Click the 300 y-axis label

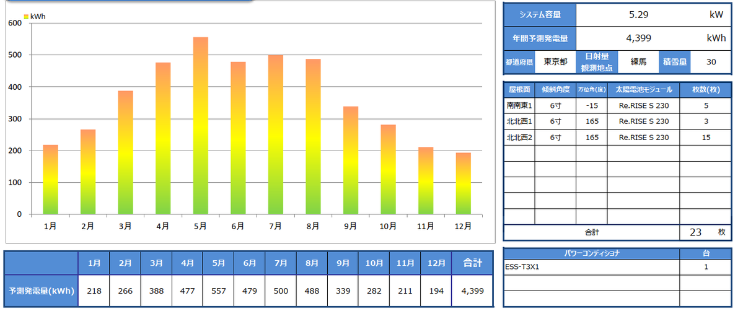(x=15, y=118)
